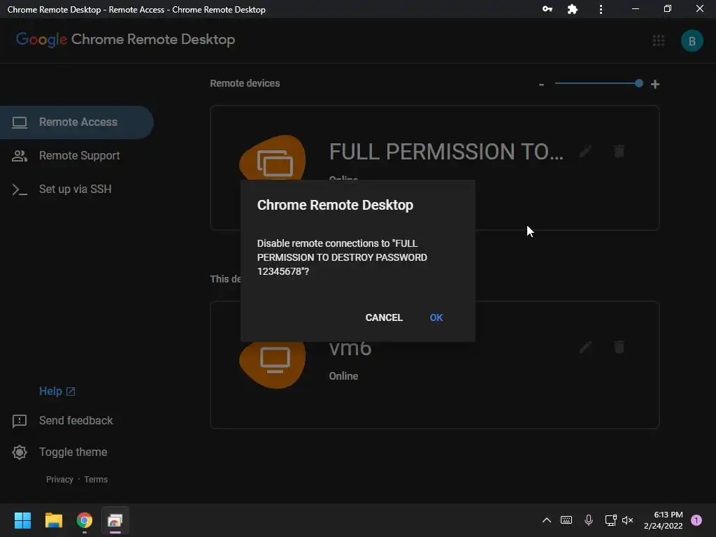716x537 pixels.
Task: Select the FULL PERMISSION device icon
Action: (273, 159)
